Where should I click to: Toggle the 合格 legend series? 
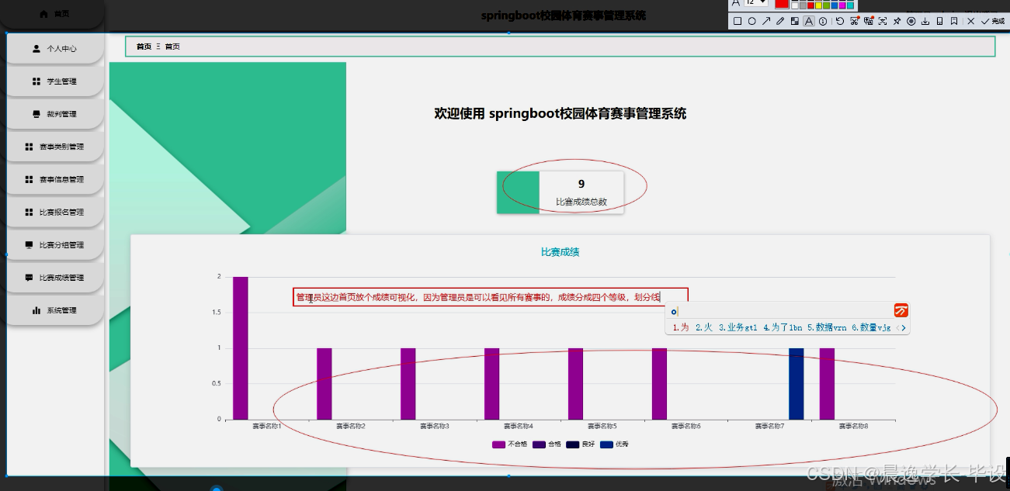[546, 444]
